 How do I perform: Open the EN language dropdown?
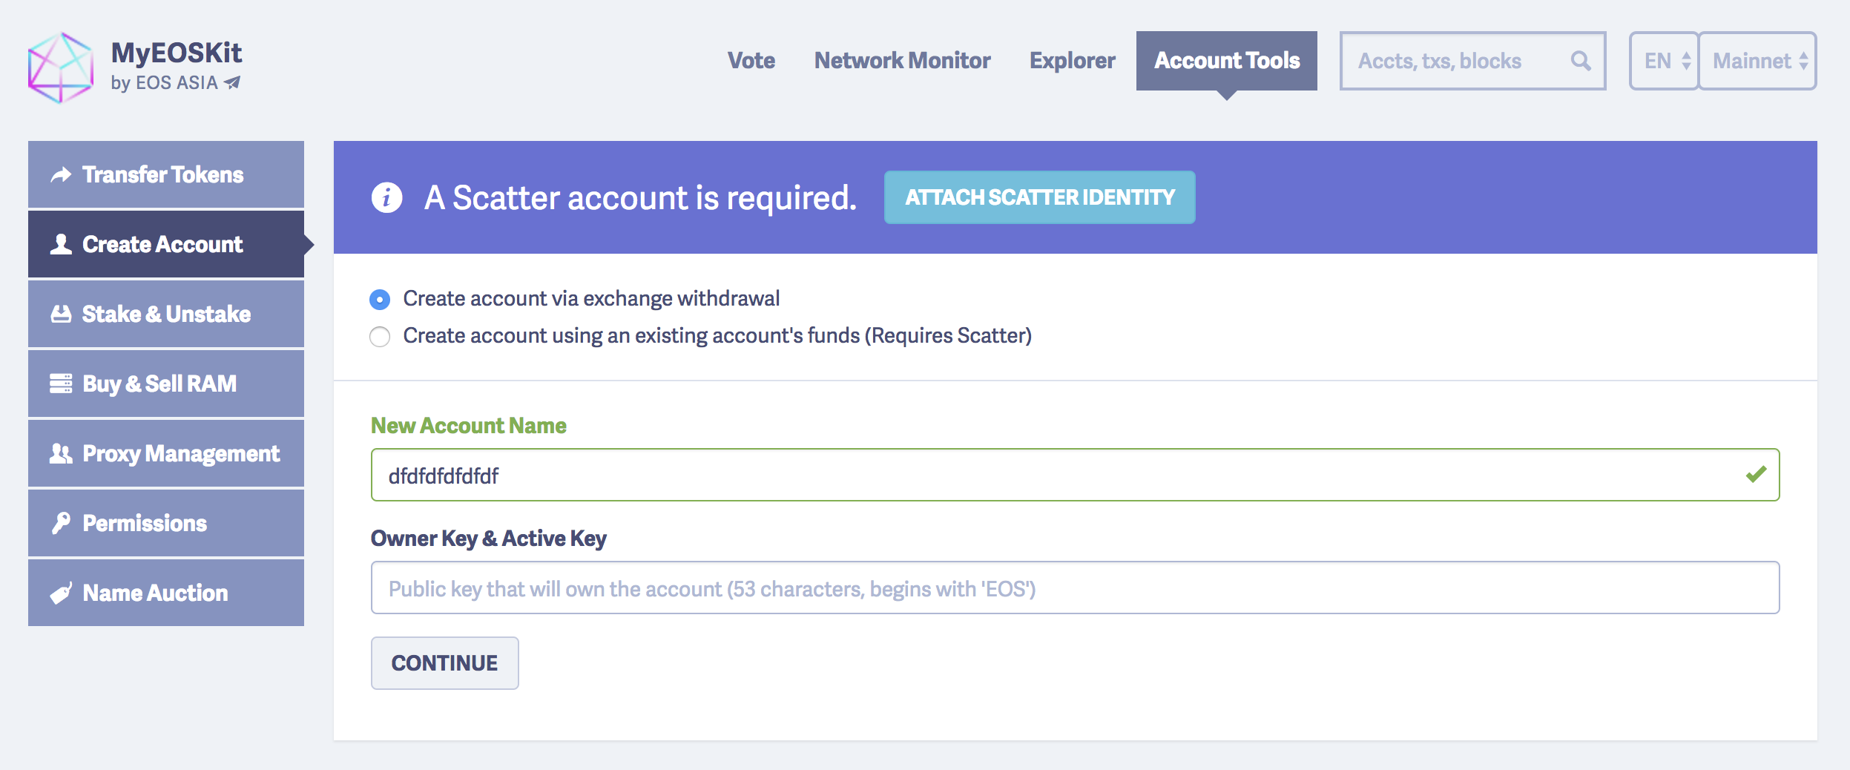click(x=1664, y=61)
